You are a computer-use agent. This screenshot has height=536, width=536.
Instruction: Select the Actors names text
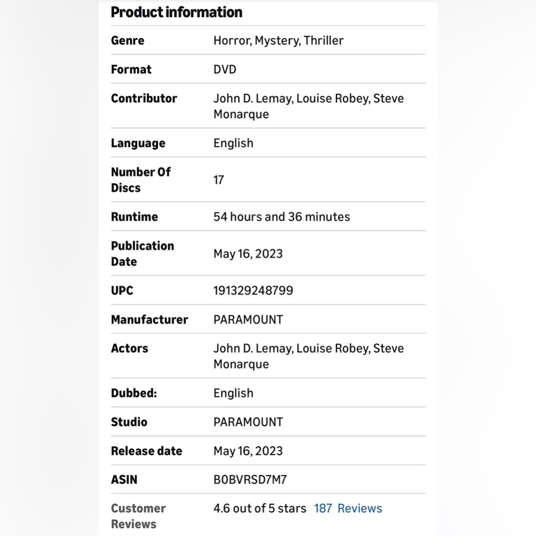[x=309, y=356]
